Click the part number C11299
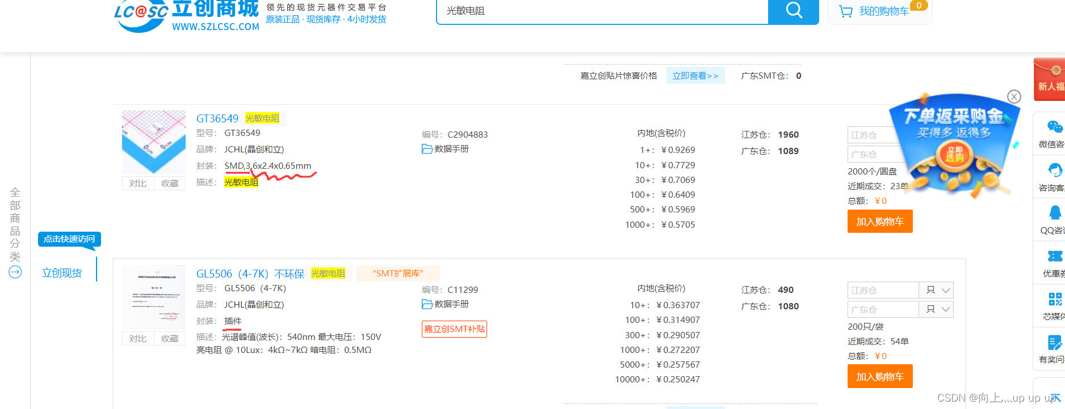The height and width of the screenshot is (409, 1065). pos(463,290)
